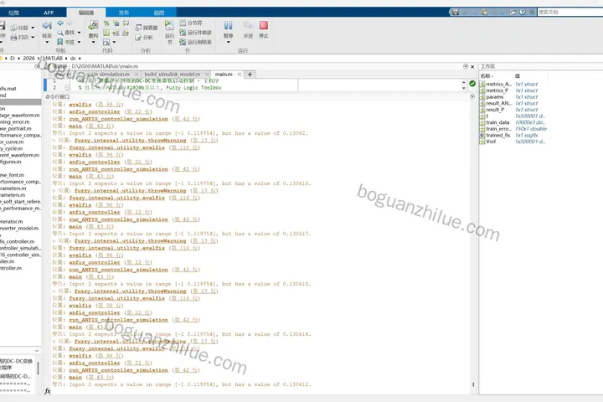The width and height of the screenshot is (603, 402).
Task: Click throwWarning link below the 0.13062 warning
Action: pos(131,141)
